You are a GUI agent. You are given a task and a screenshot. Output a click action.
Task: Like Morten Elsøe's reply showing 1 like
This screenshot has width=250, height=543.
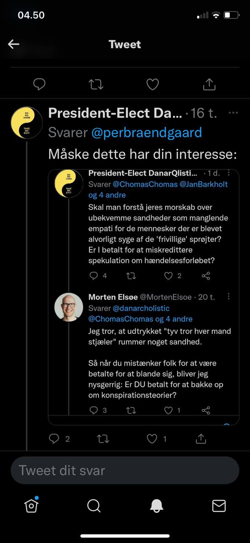point(169,410)
